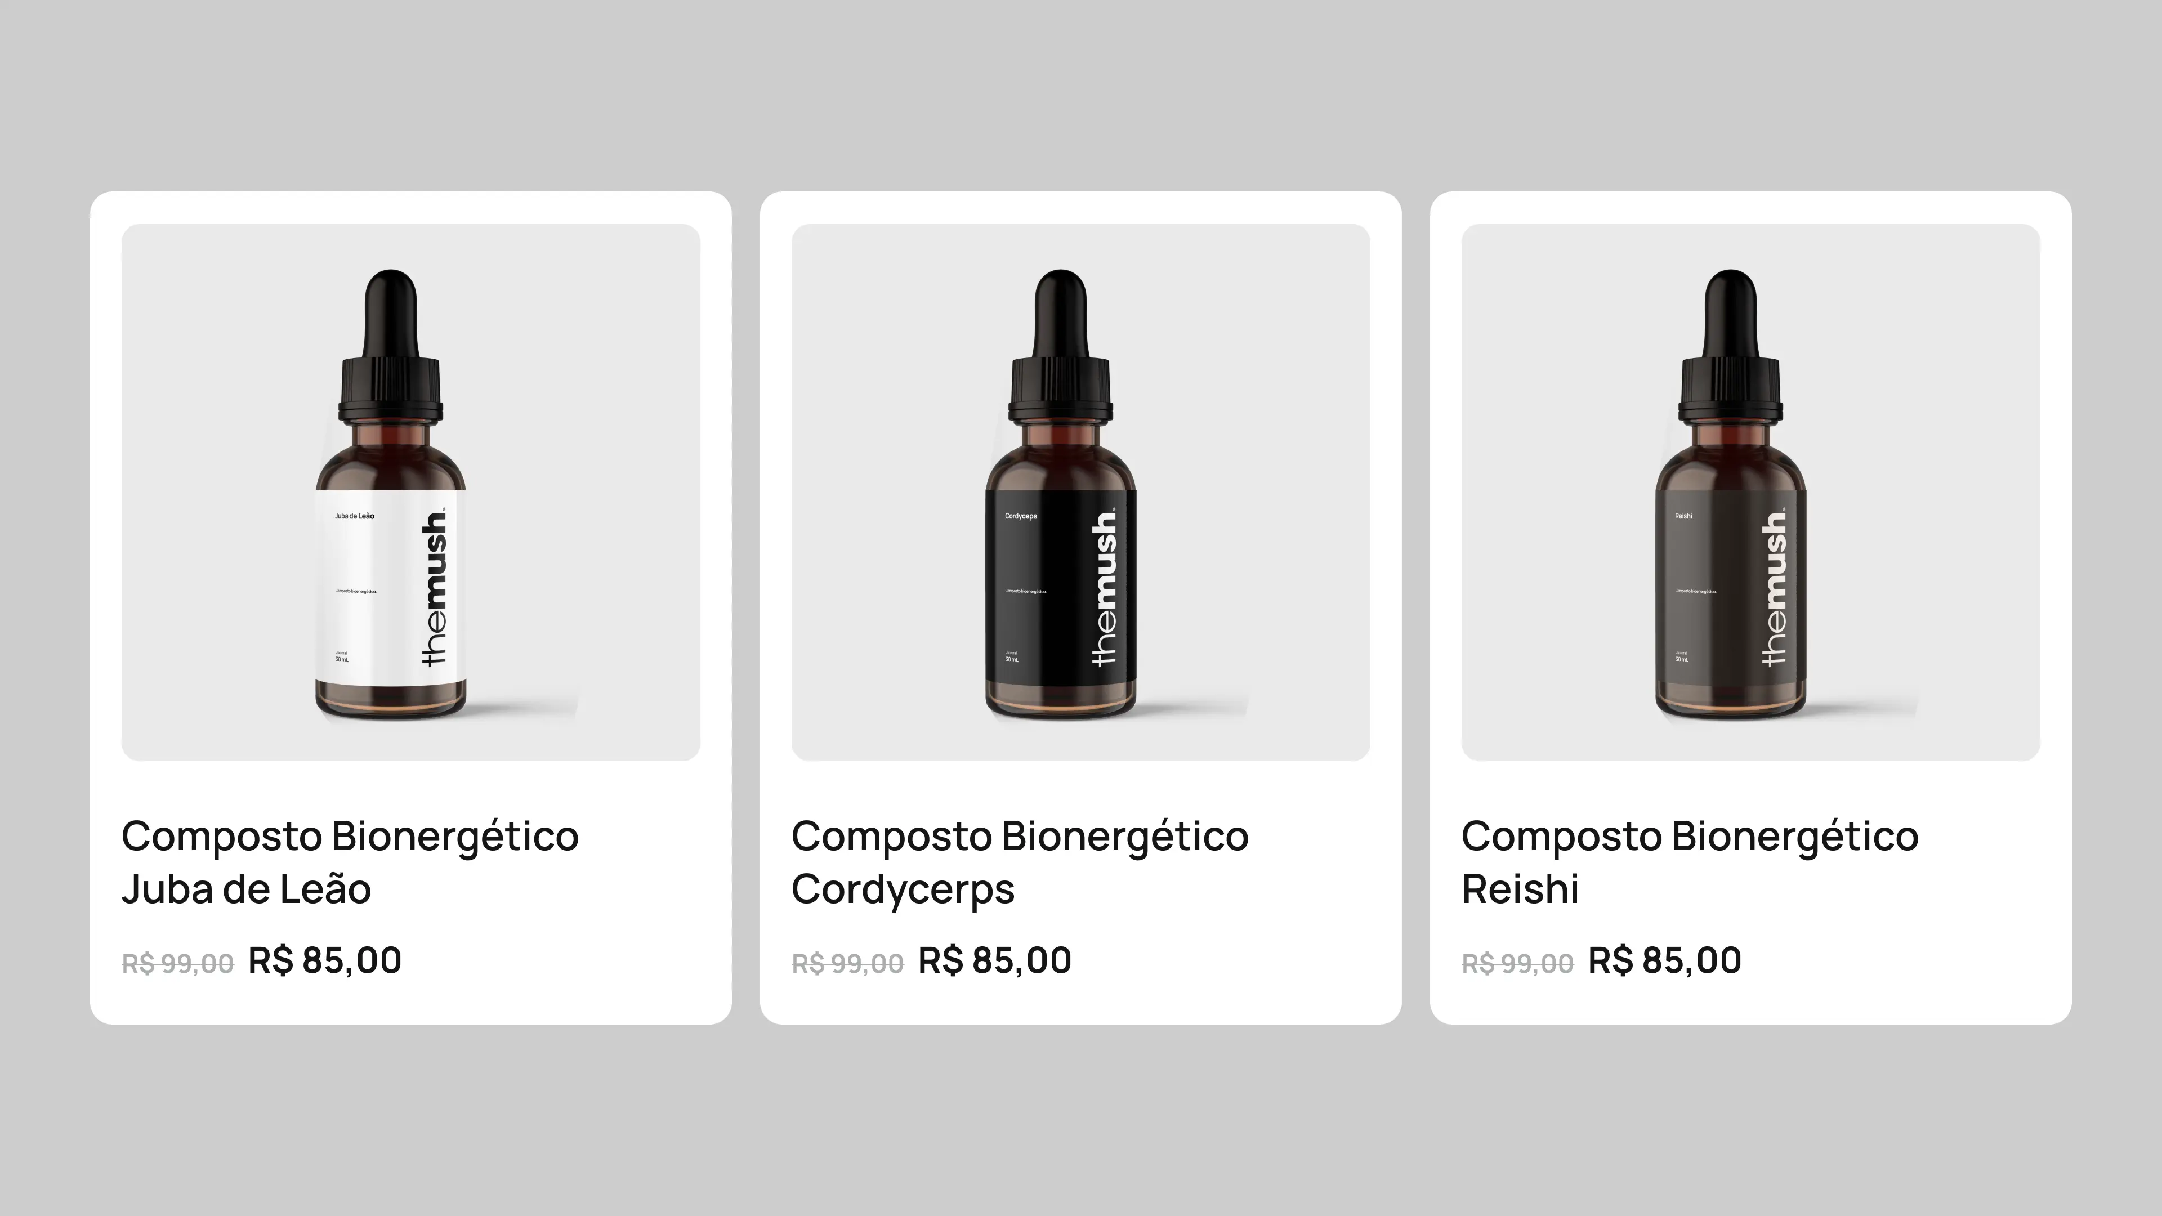Viewport: 2162px width, 1216px height.
Task: Click the dropper cap of Juba de Leão bottle
Action: [x=390, y=345]
